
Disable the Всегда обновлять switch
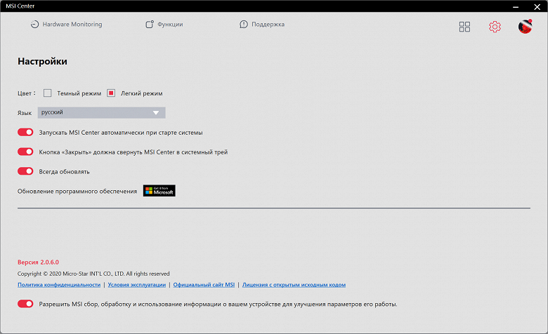click(x=25, y=171)
